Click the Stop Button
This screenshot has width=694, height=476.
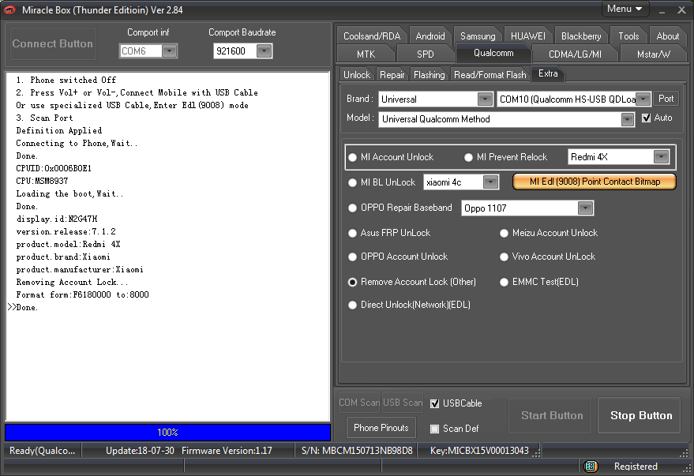coord(639,415)
